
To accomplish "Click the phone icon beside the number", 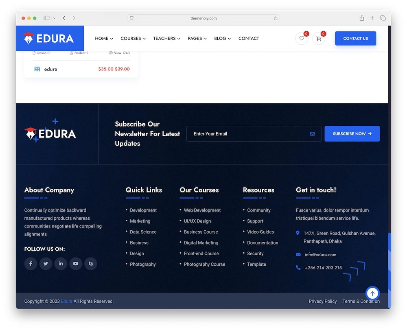I will 298,267.
